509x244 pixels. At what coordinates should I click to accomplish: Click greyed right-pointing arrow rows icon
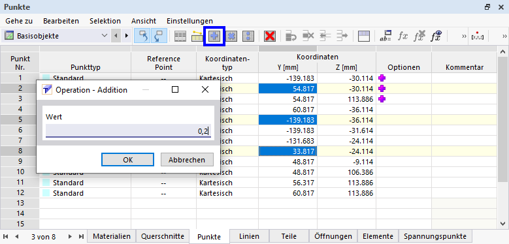click(x=342, y=36)
